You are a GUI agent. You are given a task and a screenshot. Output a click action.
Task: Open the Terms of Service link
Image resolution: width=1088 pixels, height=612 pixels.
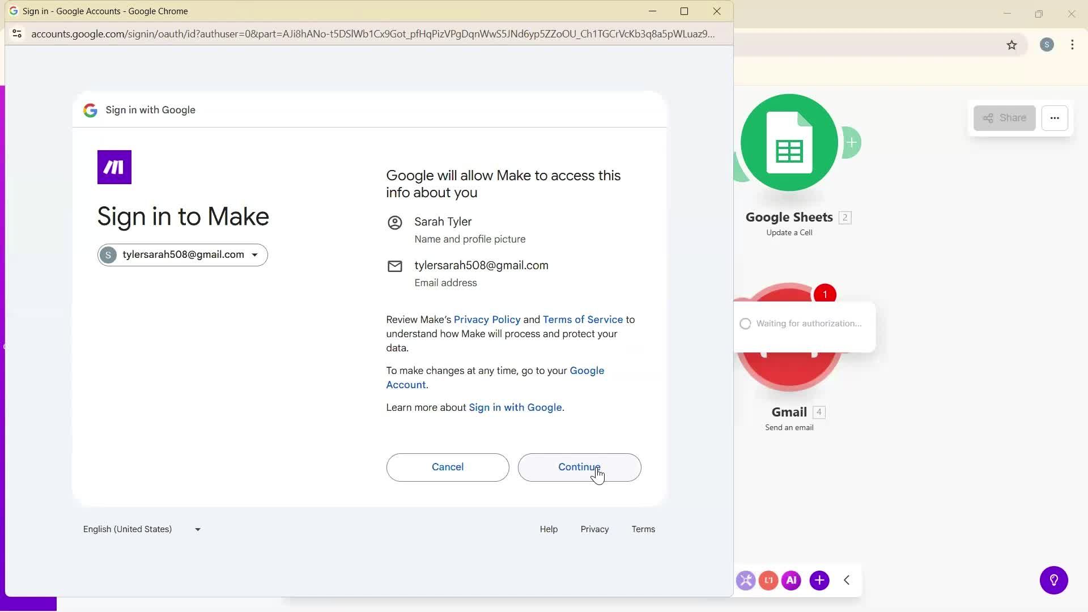583,319
